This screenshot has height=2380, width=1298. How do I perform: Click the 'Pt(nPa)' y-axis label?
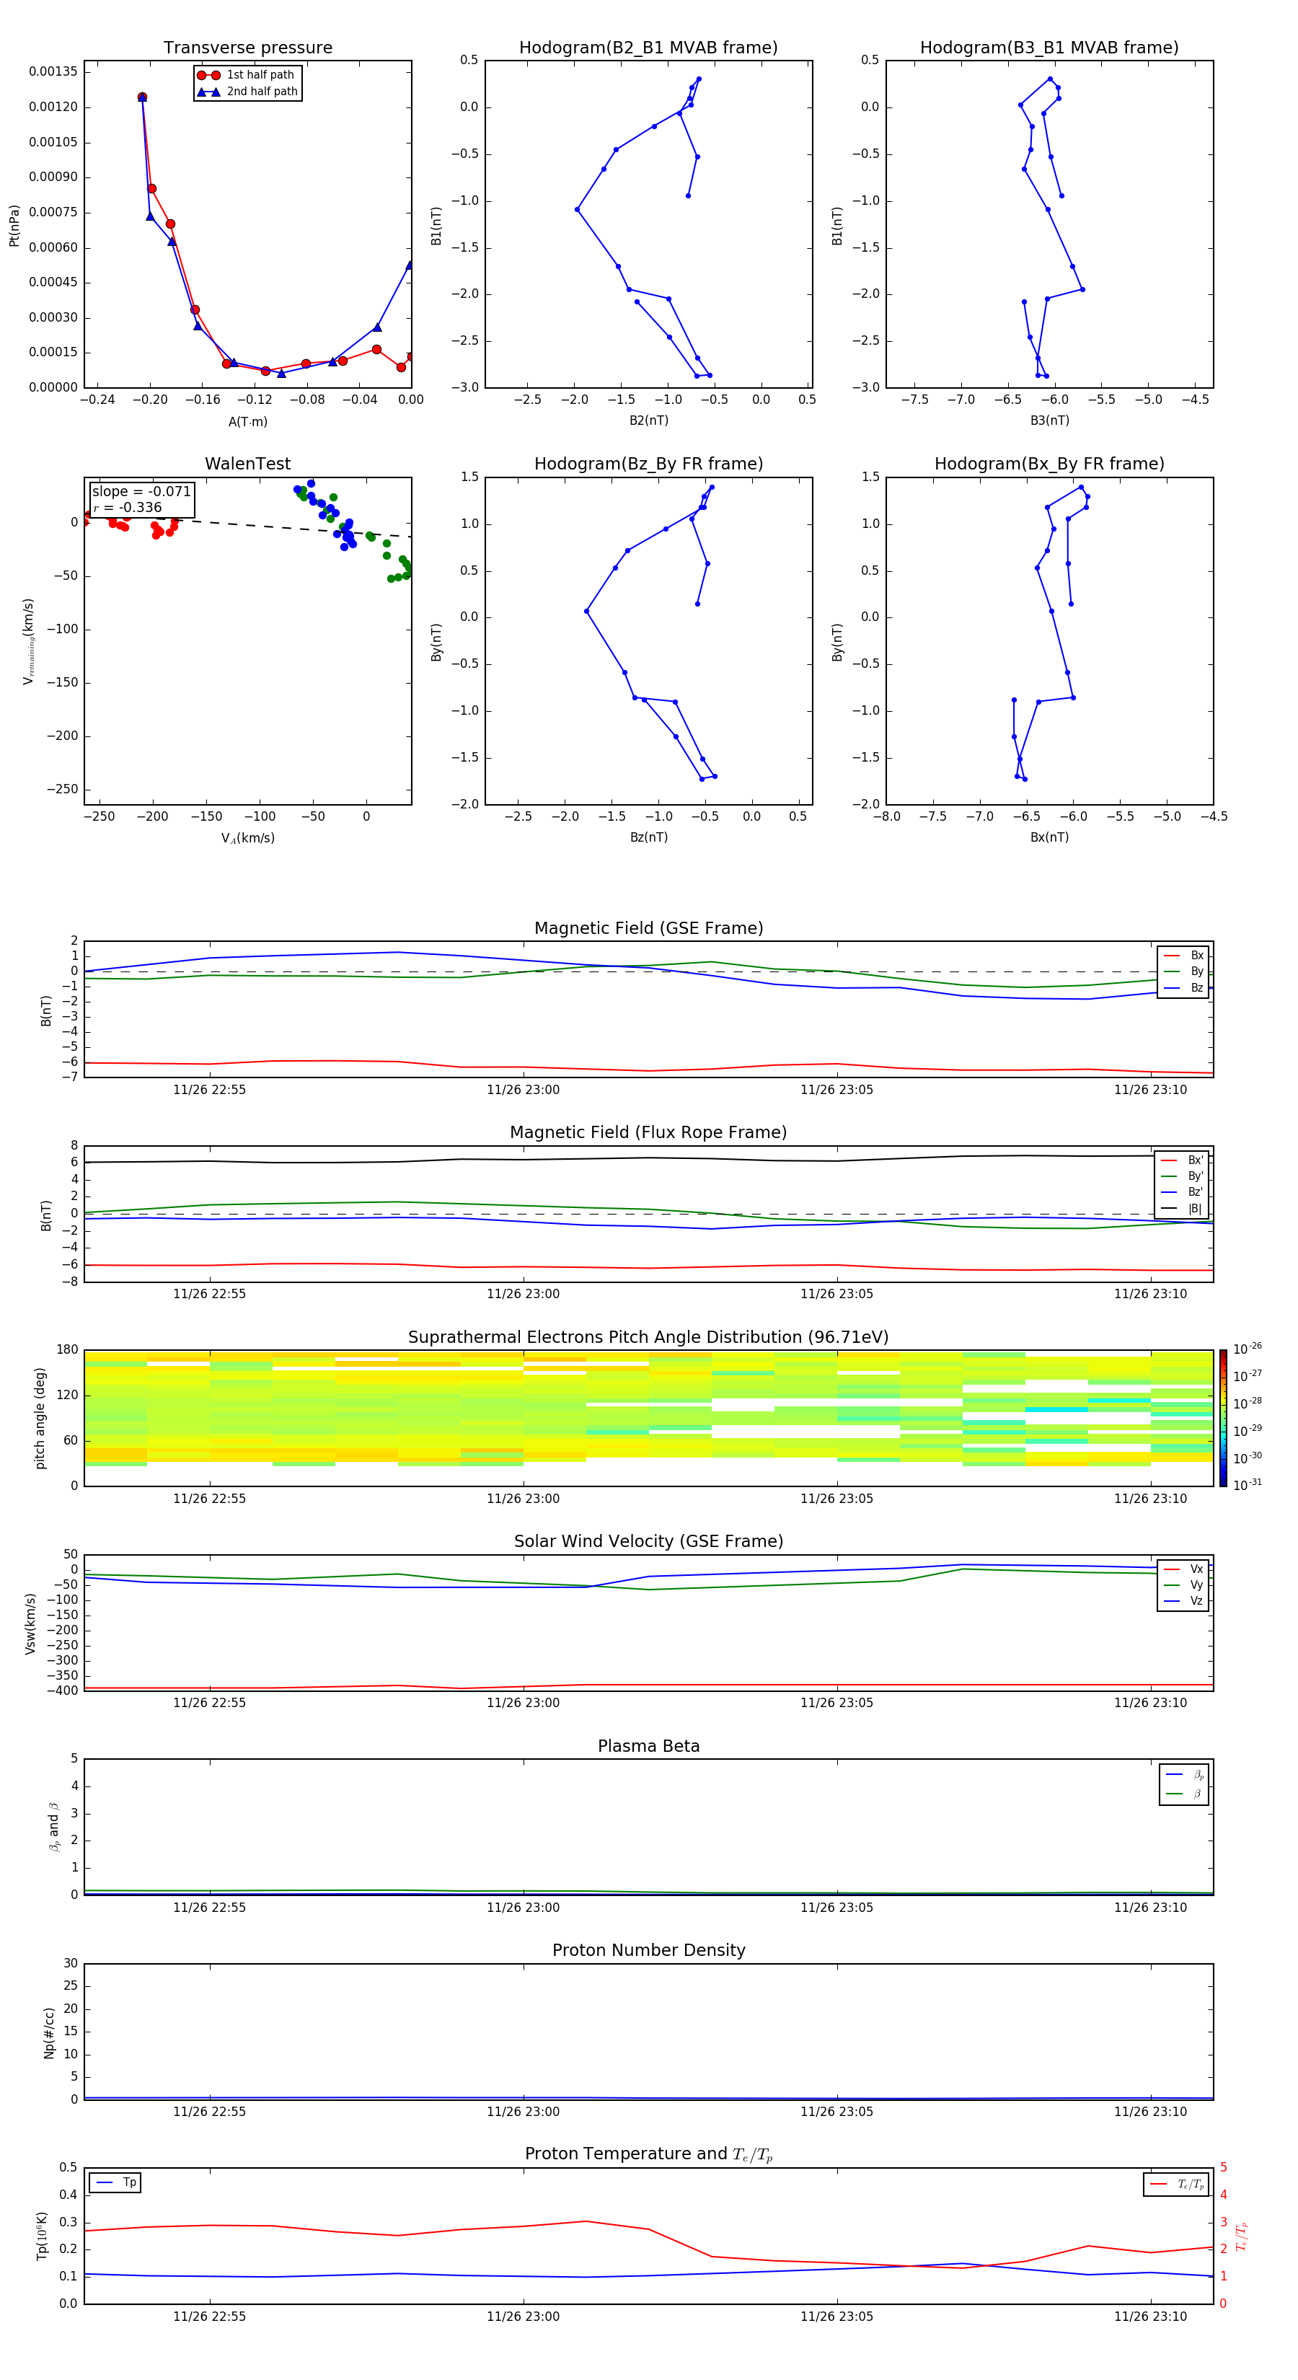(14, 226)
